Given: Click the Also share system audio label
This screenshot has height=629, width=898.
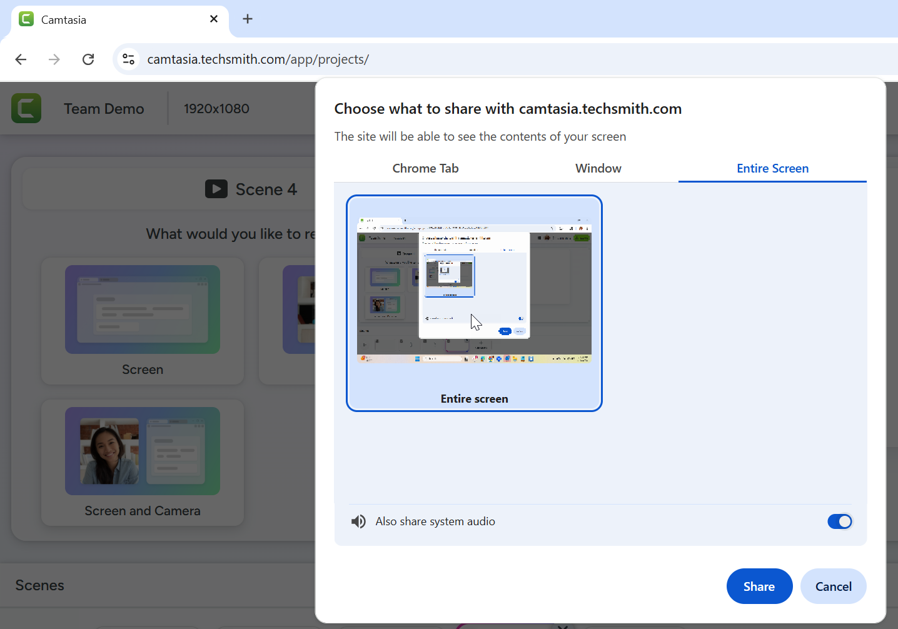Looking at the screenshot, I should (435, 521).
